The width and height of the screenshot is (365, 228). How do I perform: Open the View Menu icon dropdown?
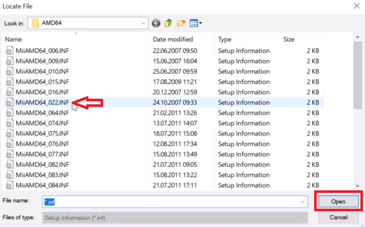pyautogui.click(x=196, y=23)
